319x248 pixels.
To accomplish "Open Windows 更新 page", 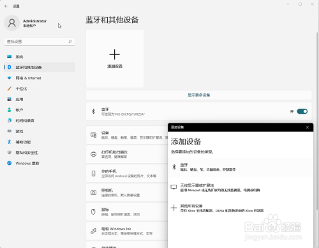I will point(40,163).
